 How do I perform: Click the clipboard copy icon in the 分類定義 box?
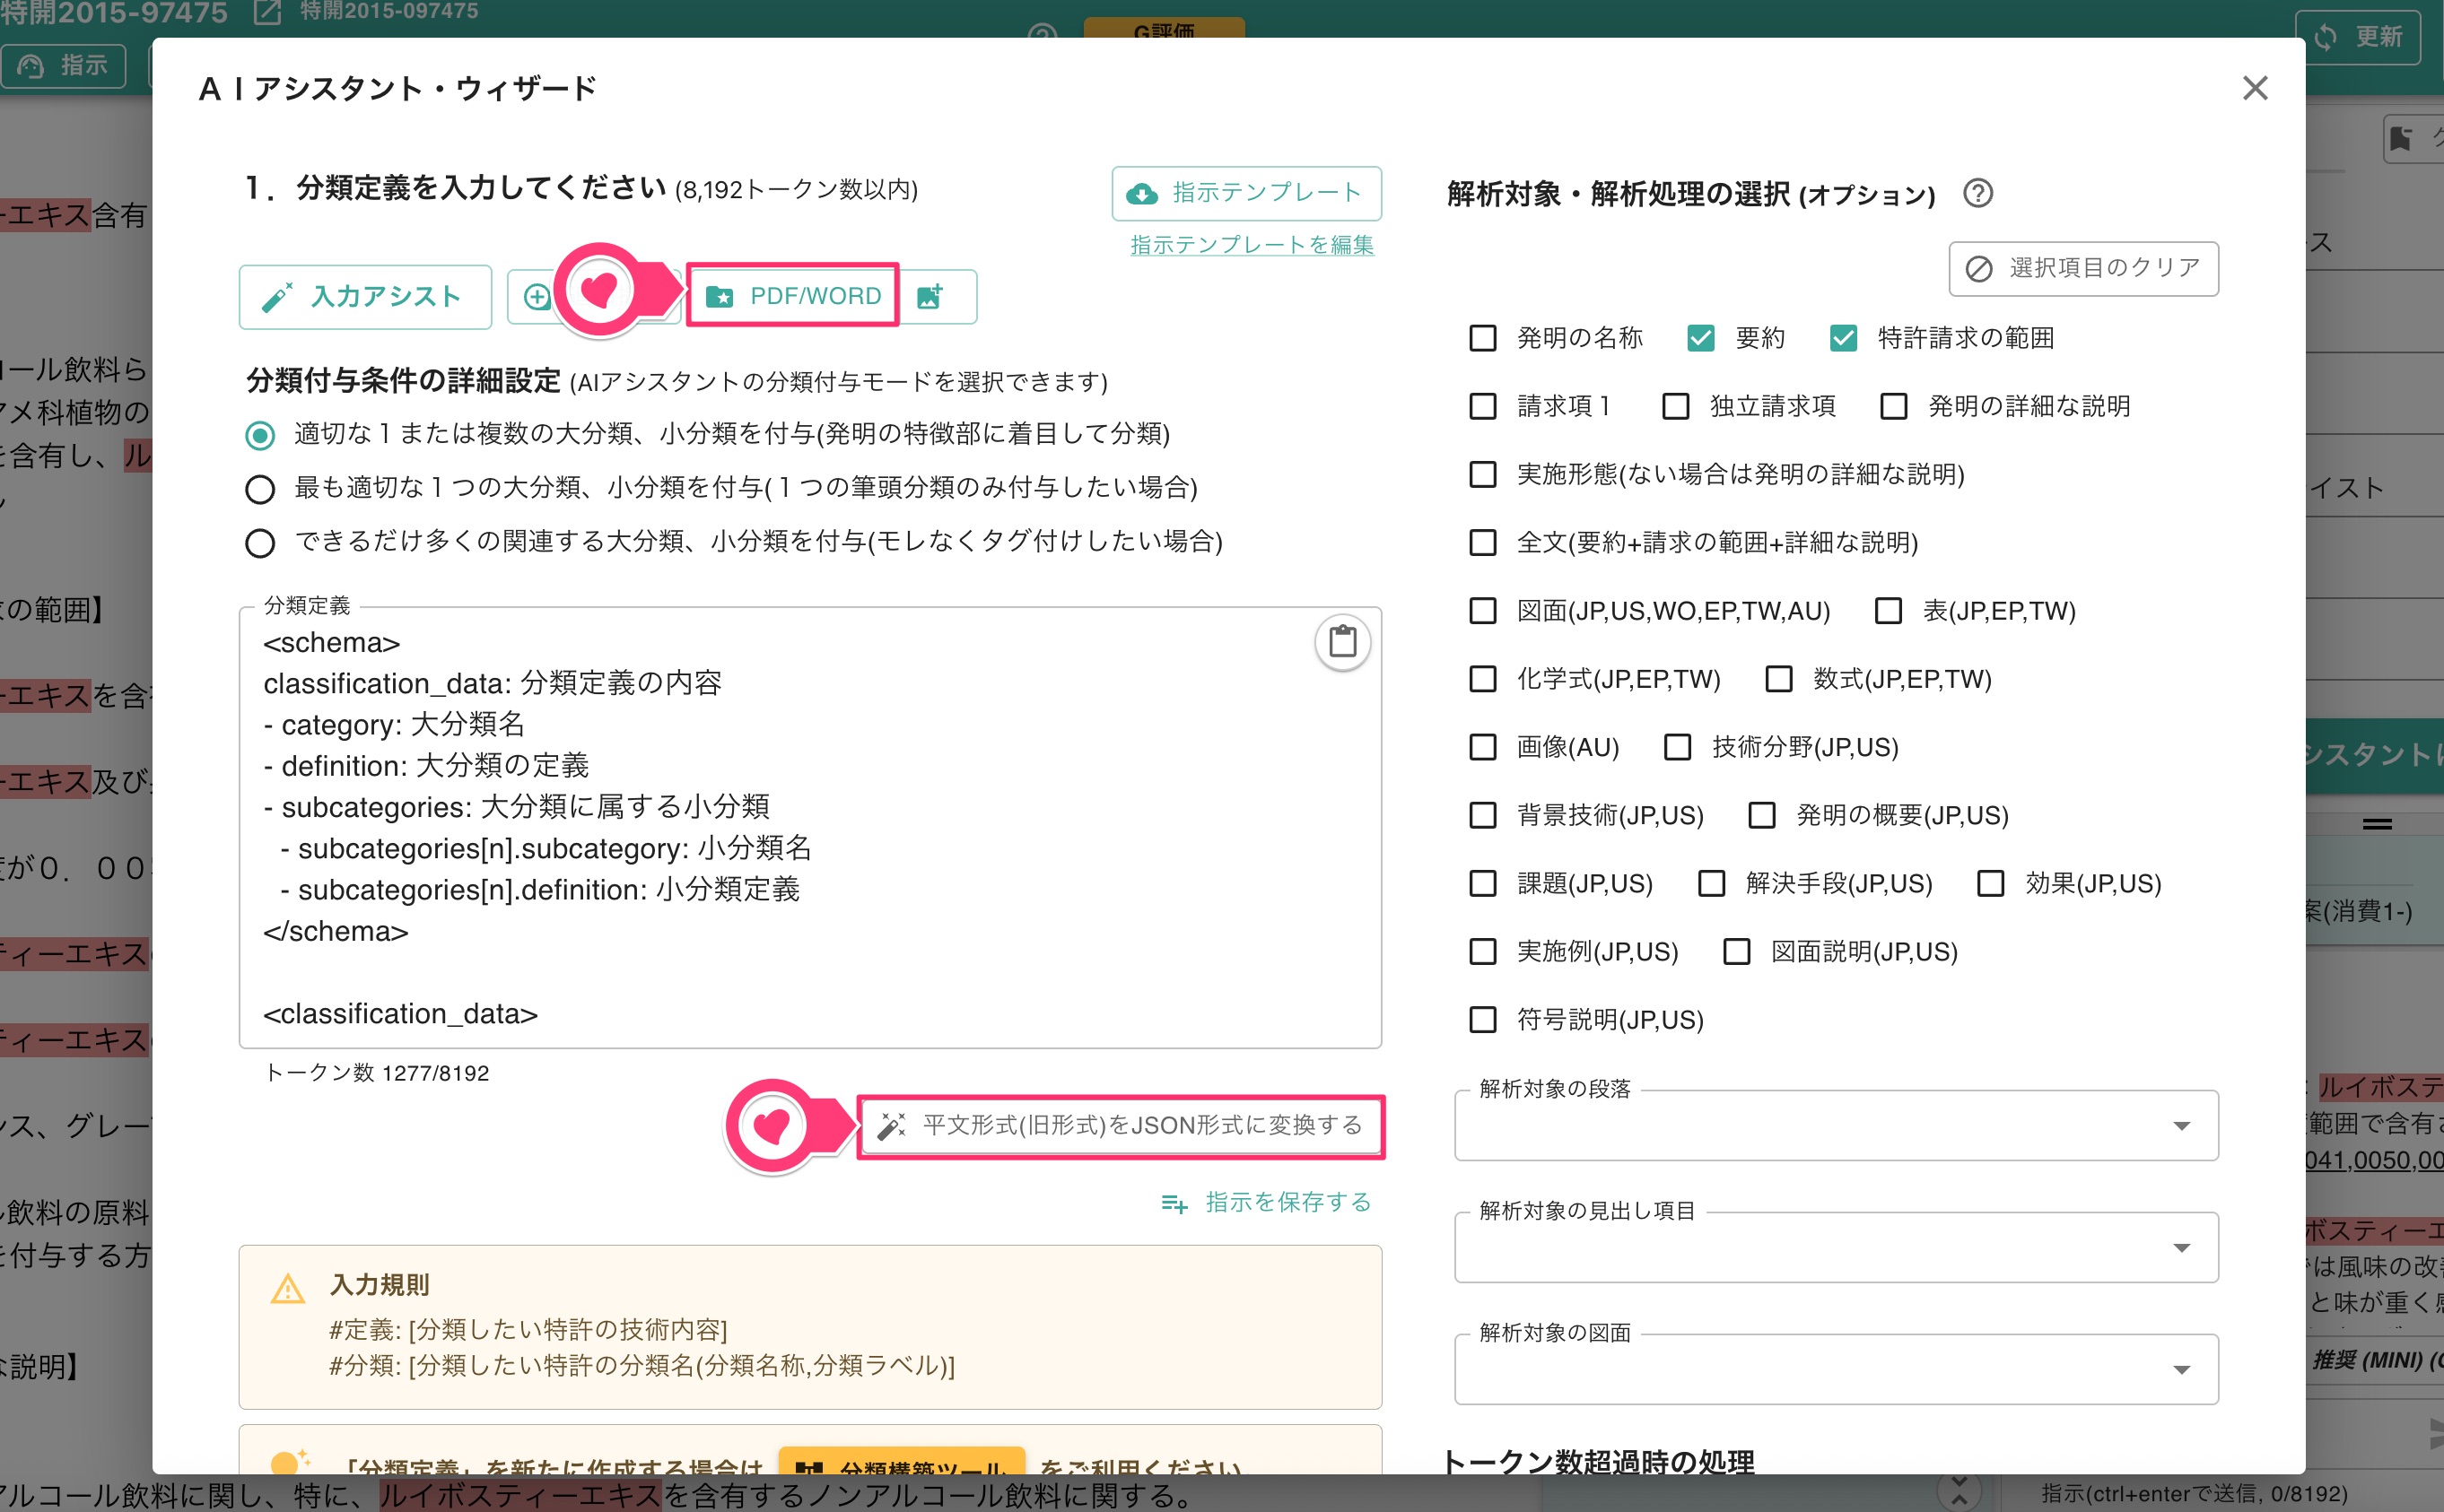click(x=1342, y=643)
